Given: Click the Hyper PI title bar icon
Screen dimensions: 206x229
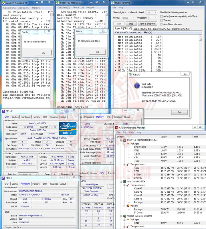Looking at the screenshot, I should point(112,3).
